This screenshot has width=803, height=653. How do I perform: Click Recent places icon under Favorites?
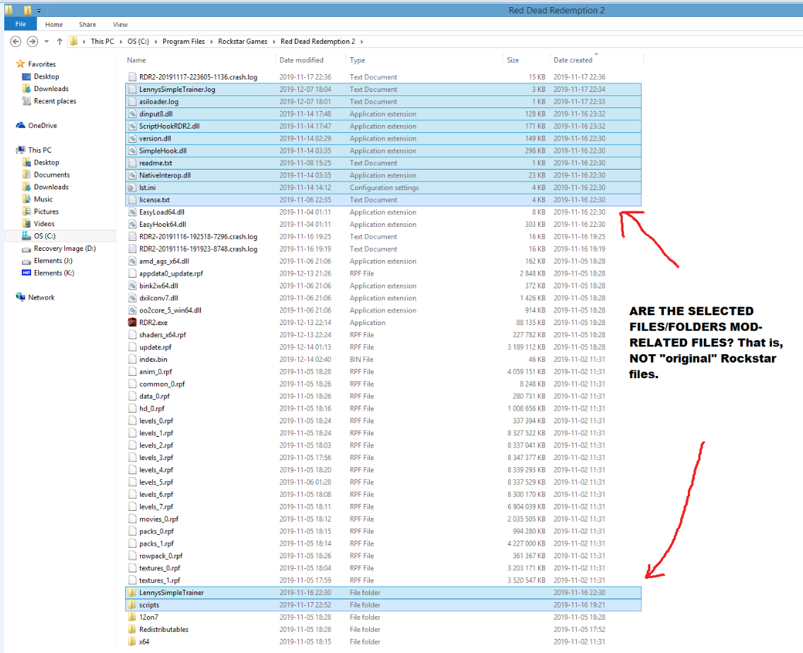tap(27, 101)
